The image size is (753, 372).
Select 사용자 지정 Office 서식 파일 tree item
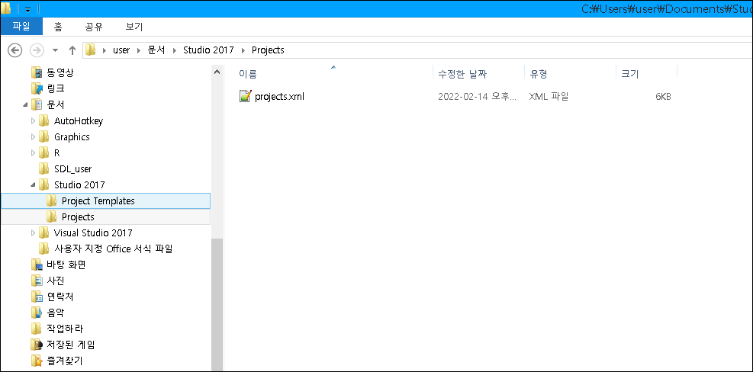[114, 249]
